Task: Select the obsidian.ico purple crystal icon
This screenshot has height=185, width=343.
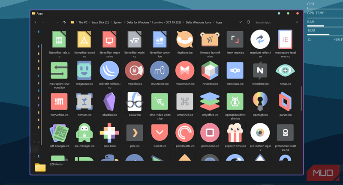Action: [x=108, y=102]
